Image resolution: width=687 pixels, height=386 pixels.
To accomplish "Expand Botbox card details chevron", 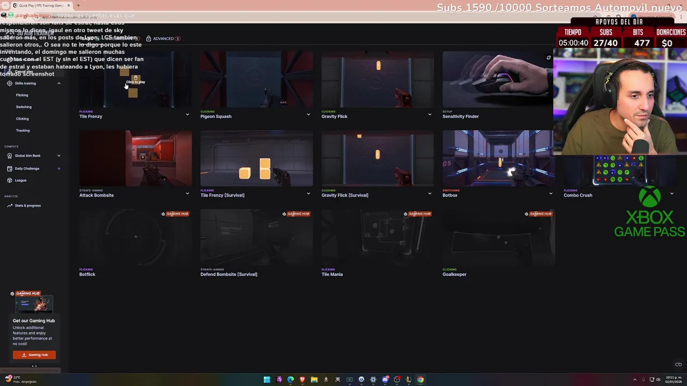I will point(551,193).
